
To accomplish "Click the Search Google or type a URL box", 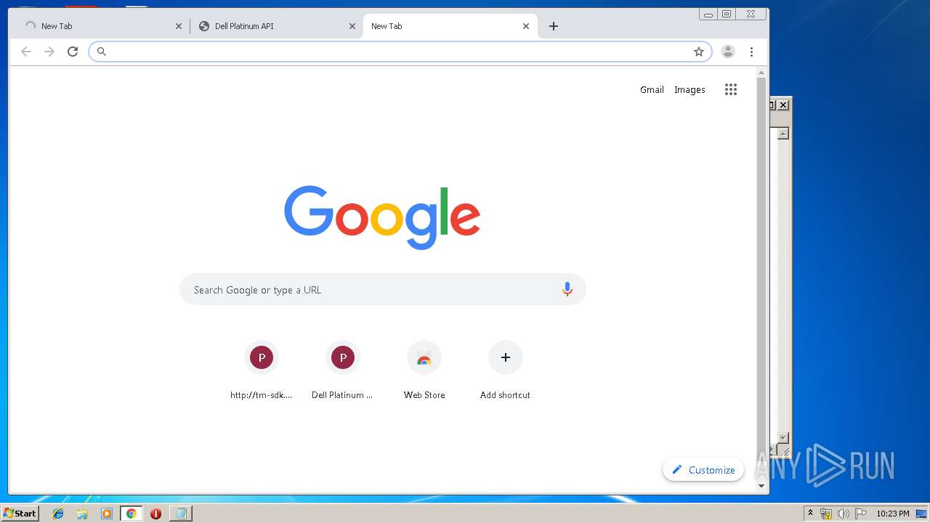I will 383,289.
